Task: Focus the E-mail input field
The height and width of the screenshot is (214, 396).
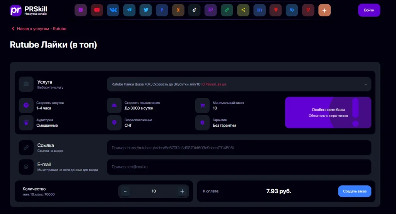Action: (239, 167)
